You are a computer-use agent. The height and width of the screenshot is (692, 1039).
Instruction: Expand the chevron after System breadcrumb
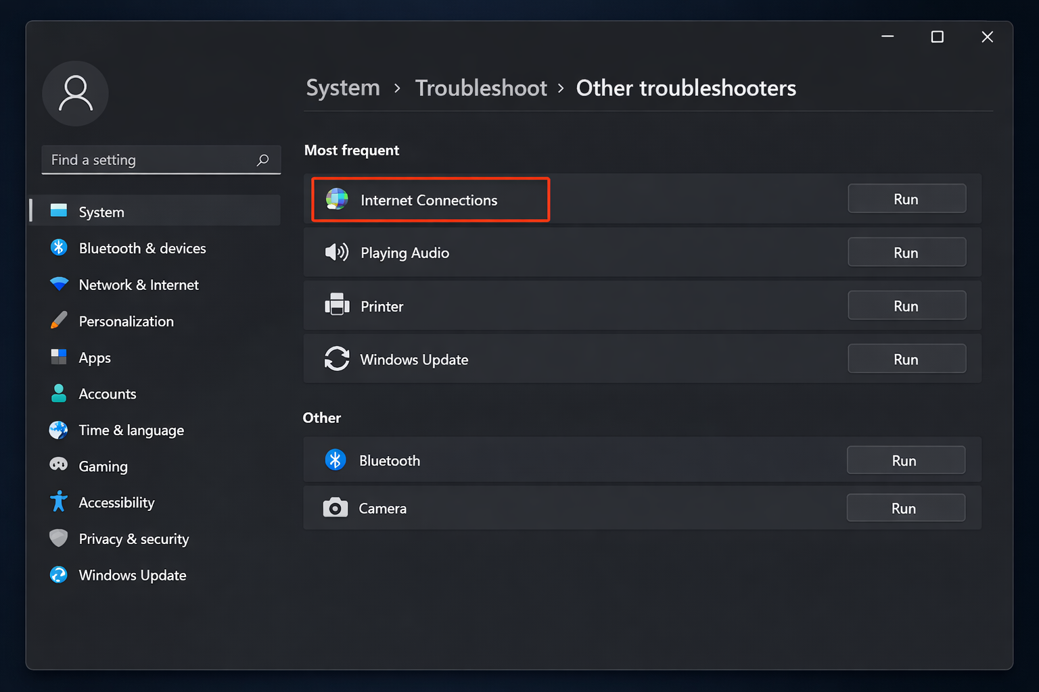click(396, 89)
